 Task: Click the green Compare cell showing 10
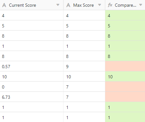click(x=125, y=76)
